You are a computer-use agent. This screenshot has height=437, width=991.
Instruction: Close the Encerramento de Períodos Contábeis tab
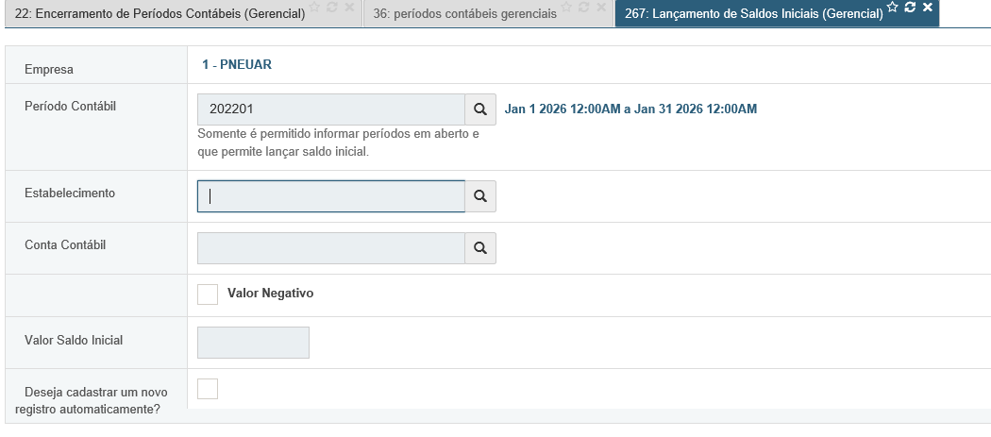click(349, 7)
